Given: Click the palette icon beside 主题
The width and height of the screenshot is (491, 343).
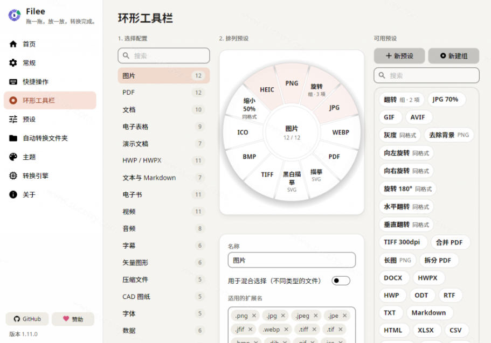Looking at the screenshot, I should (x=13, y=157).
